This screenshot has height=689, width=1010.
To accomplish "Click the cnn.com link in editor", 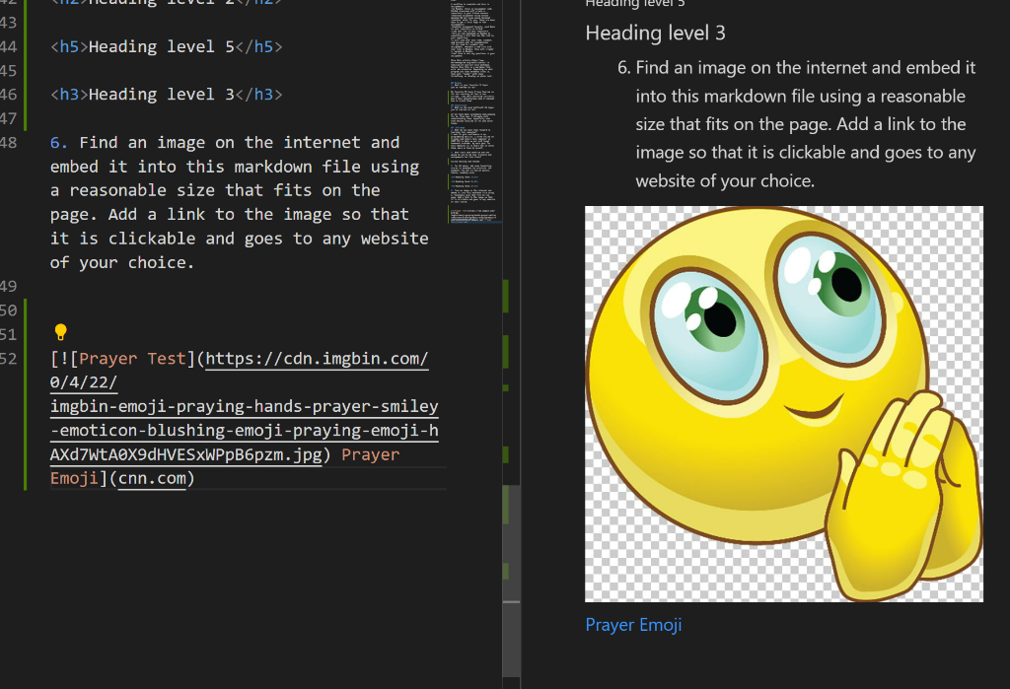I will coord(152,478).
